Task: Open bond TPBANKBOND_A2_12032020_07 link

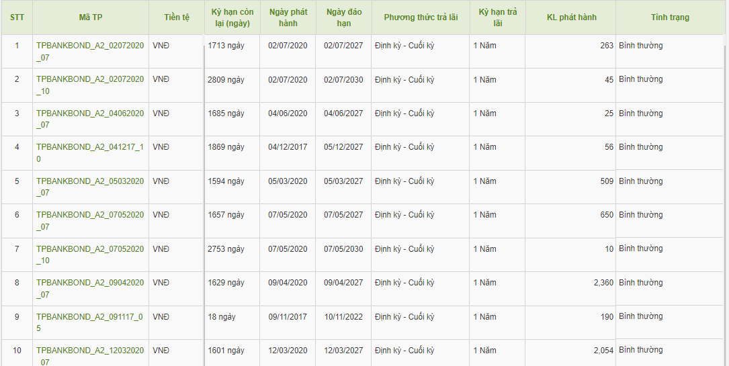Action: pyautogui.click(x=90, y=351)
